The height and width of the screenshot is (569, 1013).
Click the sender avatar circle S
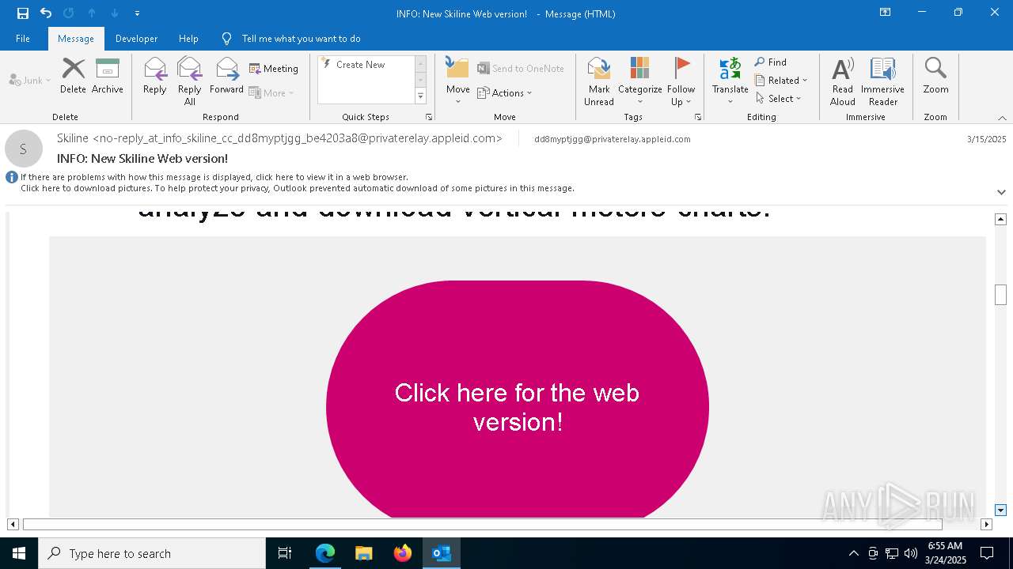(x=24, y=149)
